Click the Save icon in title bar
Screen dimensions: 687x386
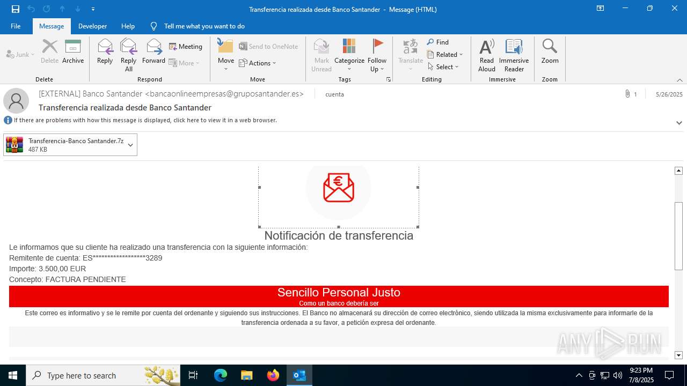pyautogui.click(x=16, y=9)
